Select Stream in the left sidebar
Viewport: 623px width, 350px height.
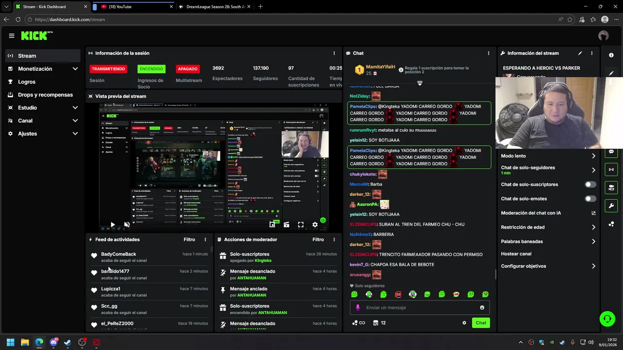click(43, 56)
